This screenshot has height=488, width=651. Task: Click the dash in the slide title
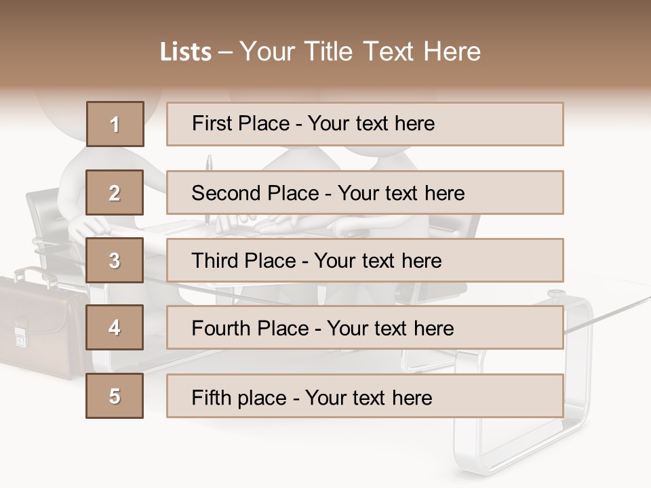click(225, 52)
